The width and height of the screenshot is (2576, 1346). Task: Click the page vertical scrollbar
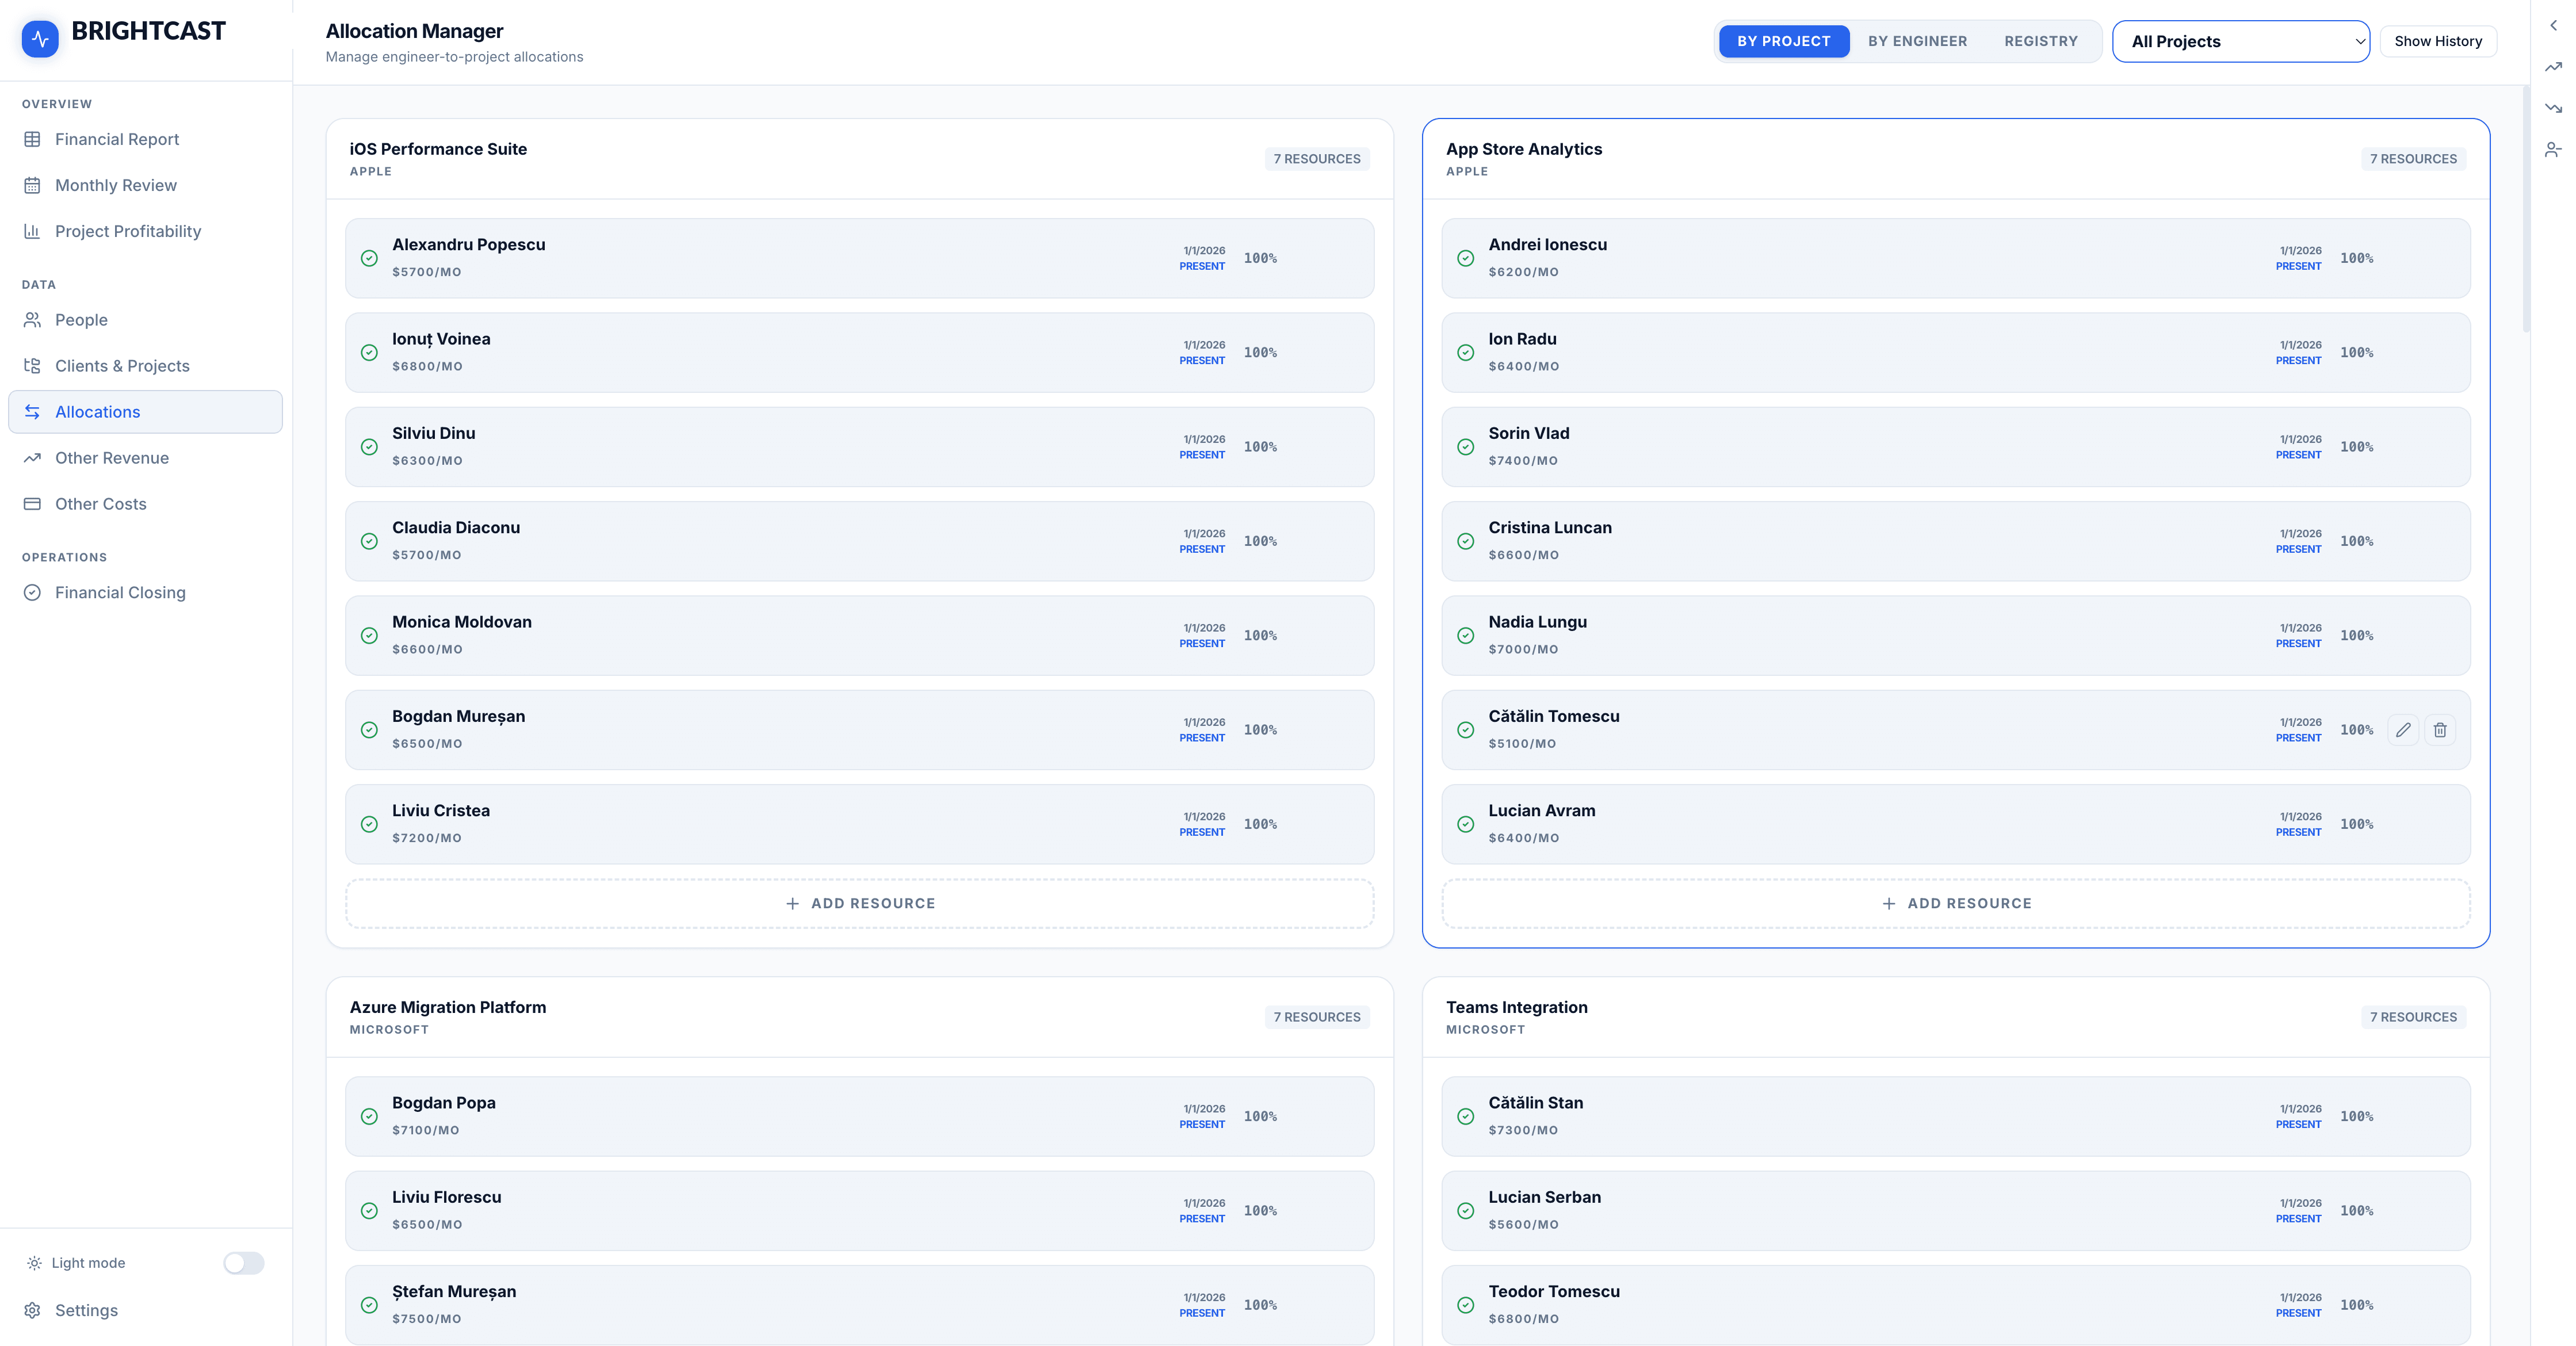pos(2526,210)
